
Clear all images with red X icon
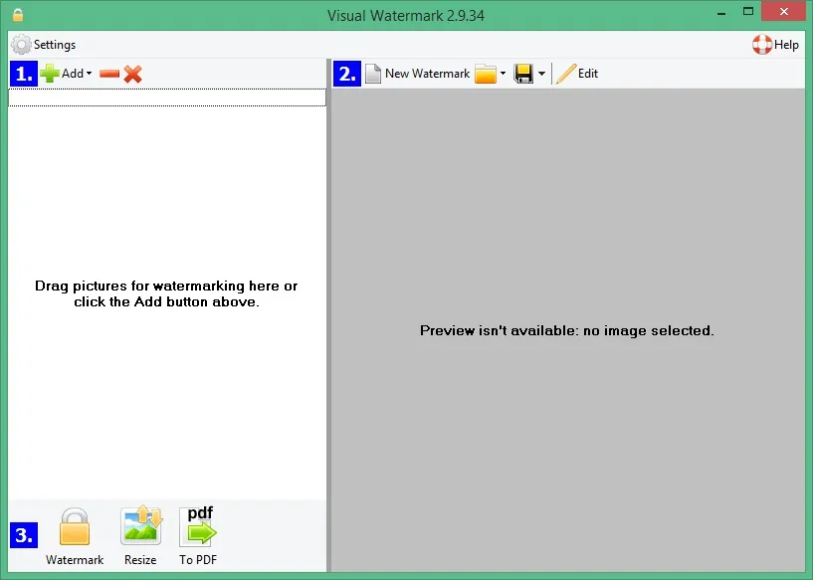click(133, 75)
